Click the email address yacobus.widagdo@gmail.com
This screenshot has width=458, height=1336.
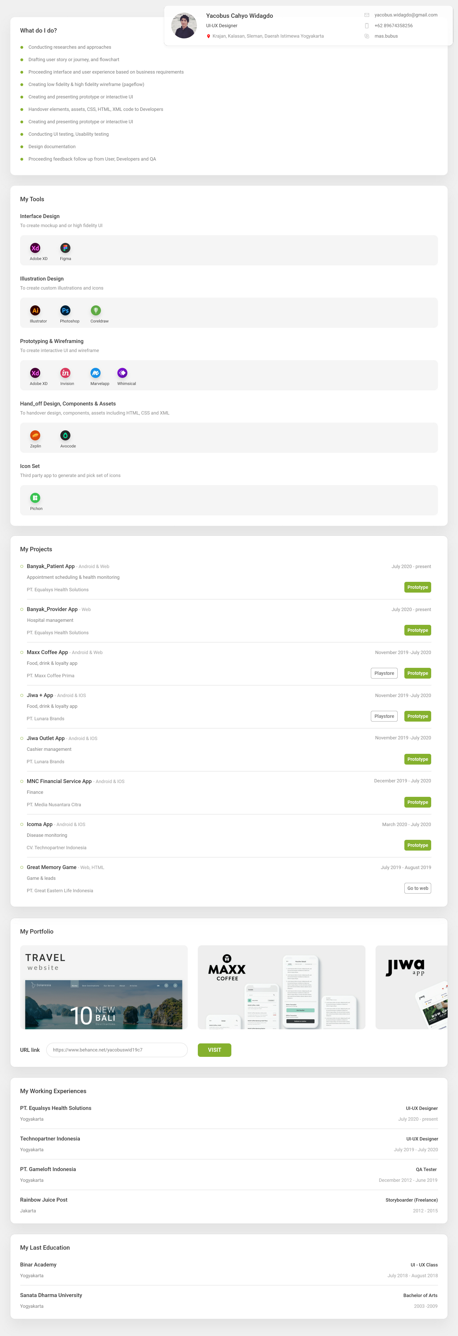[x=406, y=15]
